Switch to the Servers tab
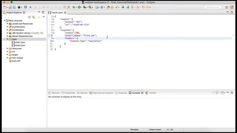This screenshot has height=133, width=237. point(82,93)
